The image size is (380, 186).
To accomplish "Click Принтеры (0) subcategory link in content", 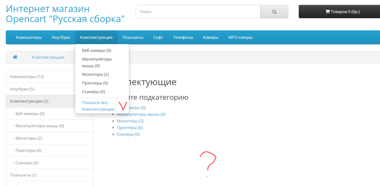I will click(130, 128).
